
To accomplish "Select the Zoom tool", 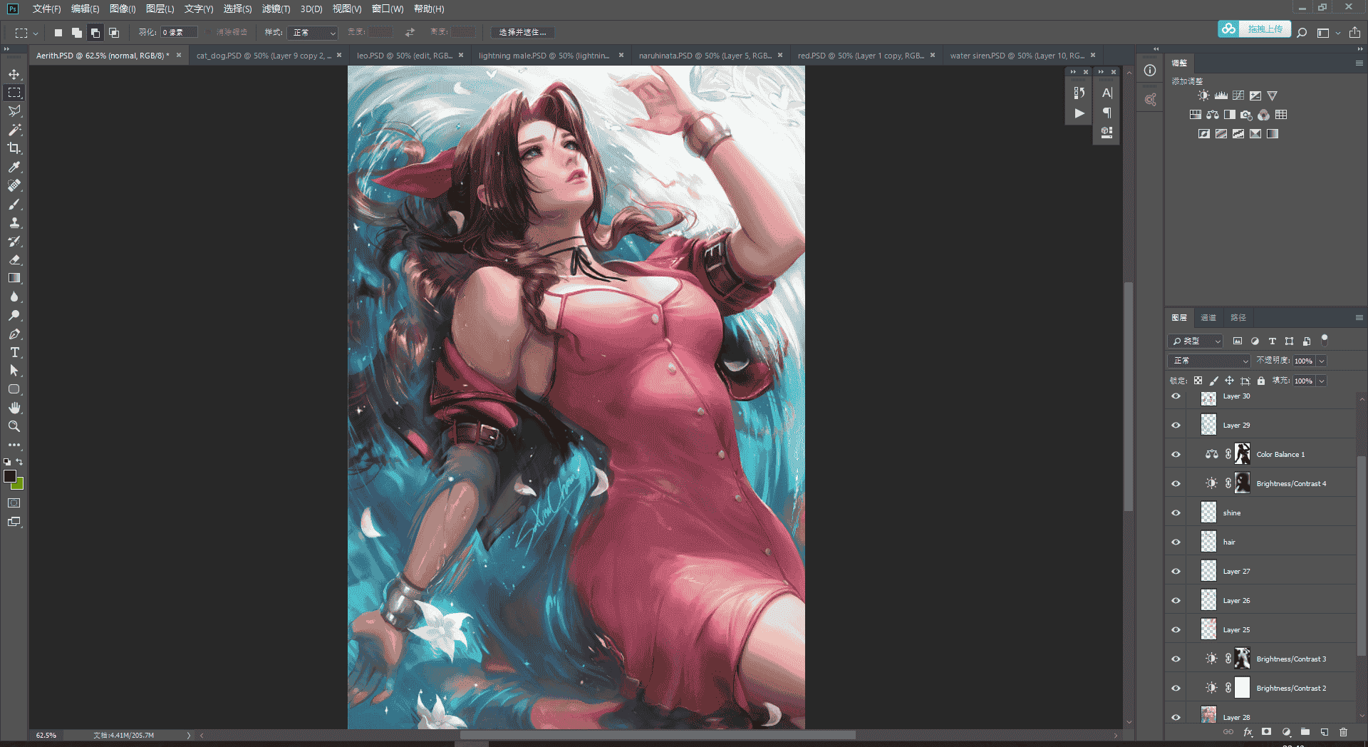I will (x=14, y=426).
